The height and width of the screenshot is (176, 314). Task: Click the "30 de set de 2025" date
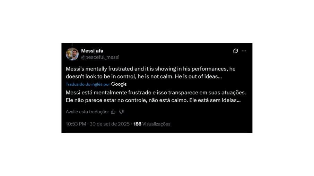[110, 124]
